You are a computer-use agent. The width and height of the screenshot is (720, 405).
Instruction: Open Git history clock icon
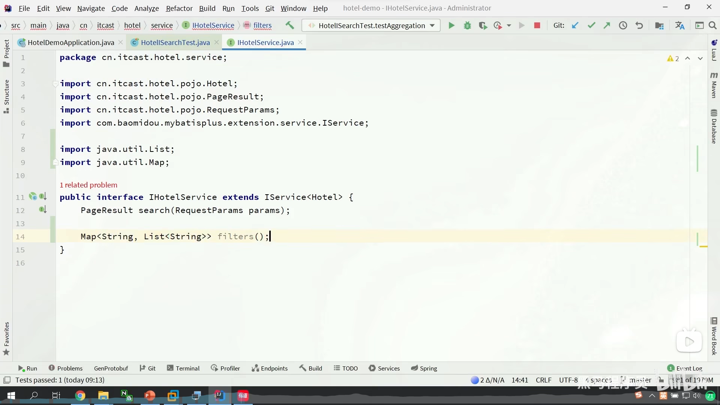[623, 25]
